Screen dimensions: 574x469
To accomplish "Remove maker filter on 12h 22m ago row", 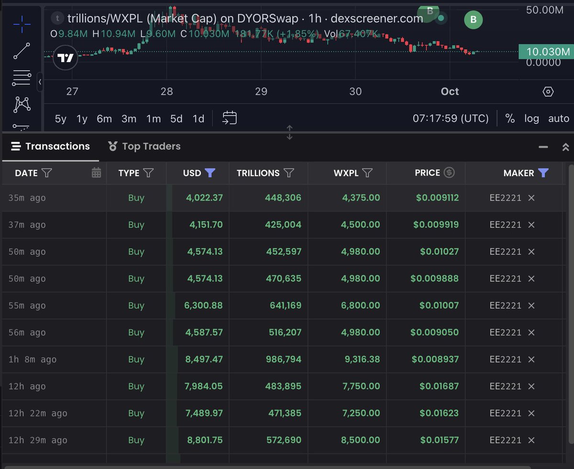I will [x=531, y=413].
